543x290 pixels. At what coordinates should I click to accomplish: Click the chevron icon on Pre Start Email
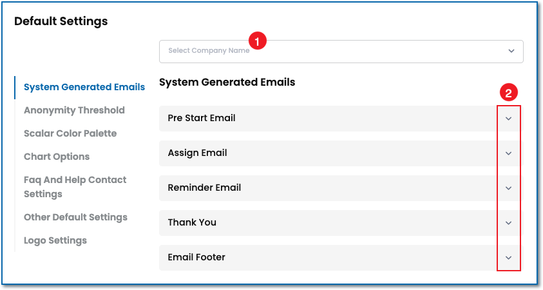pos(508,119)
